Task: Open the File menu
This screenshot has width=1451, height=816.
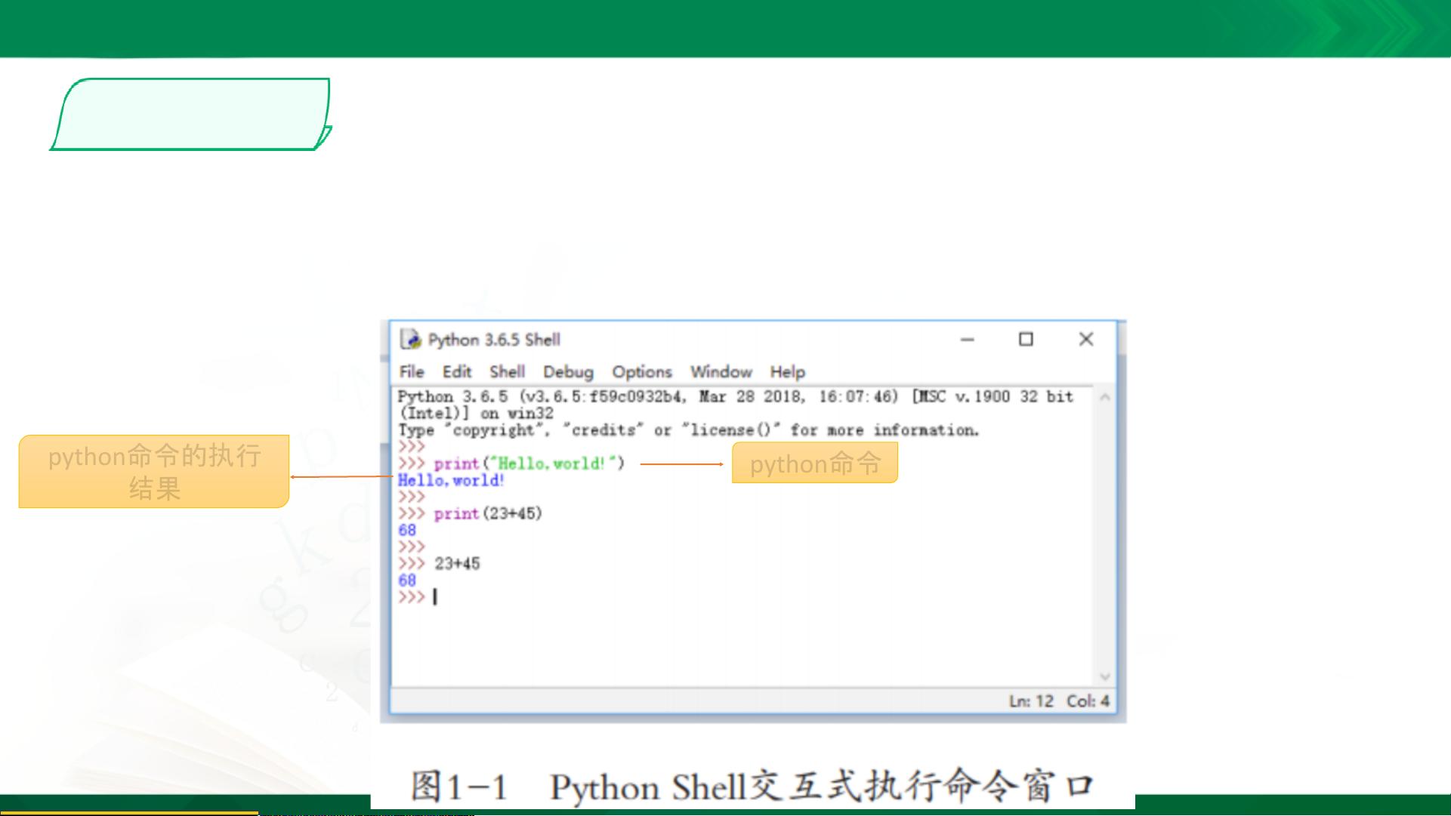Action: coord(412,372)
